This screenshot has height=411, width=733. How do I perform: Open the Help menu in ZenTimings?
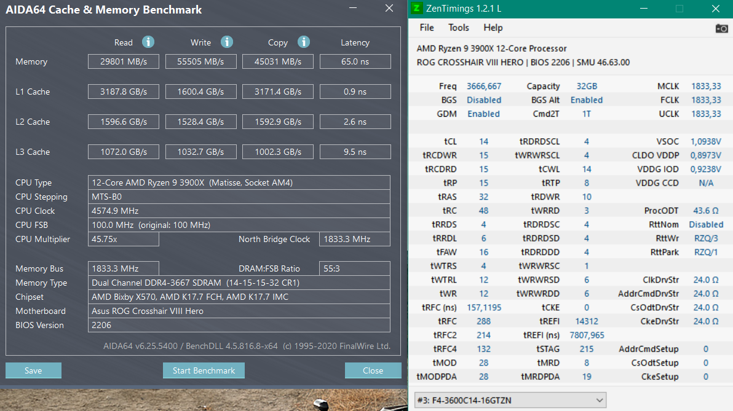[x=493, y=28]
